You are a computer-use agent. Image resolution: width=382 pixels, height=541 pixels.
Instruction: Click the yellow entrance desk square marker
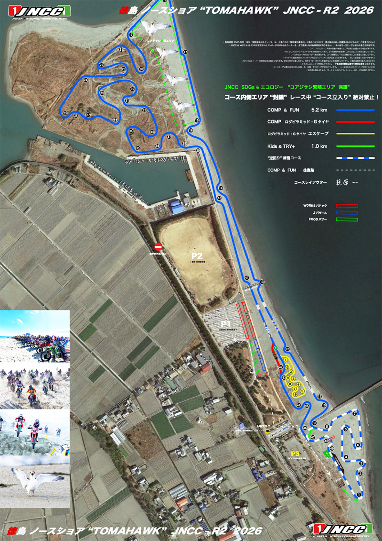coord(268,431)
